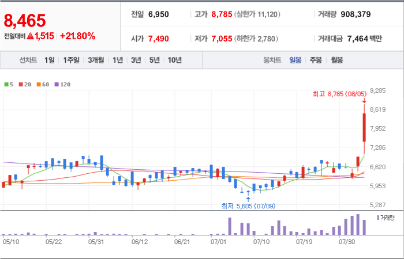This screenshot has width=404, height=259.
Task: Click the 거래량 volume legend marker
Action: click(386, 218)
